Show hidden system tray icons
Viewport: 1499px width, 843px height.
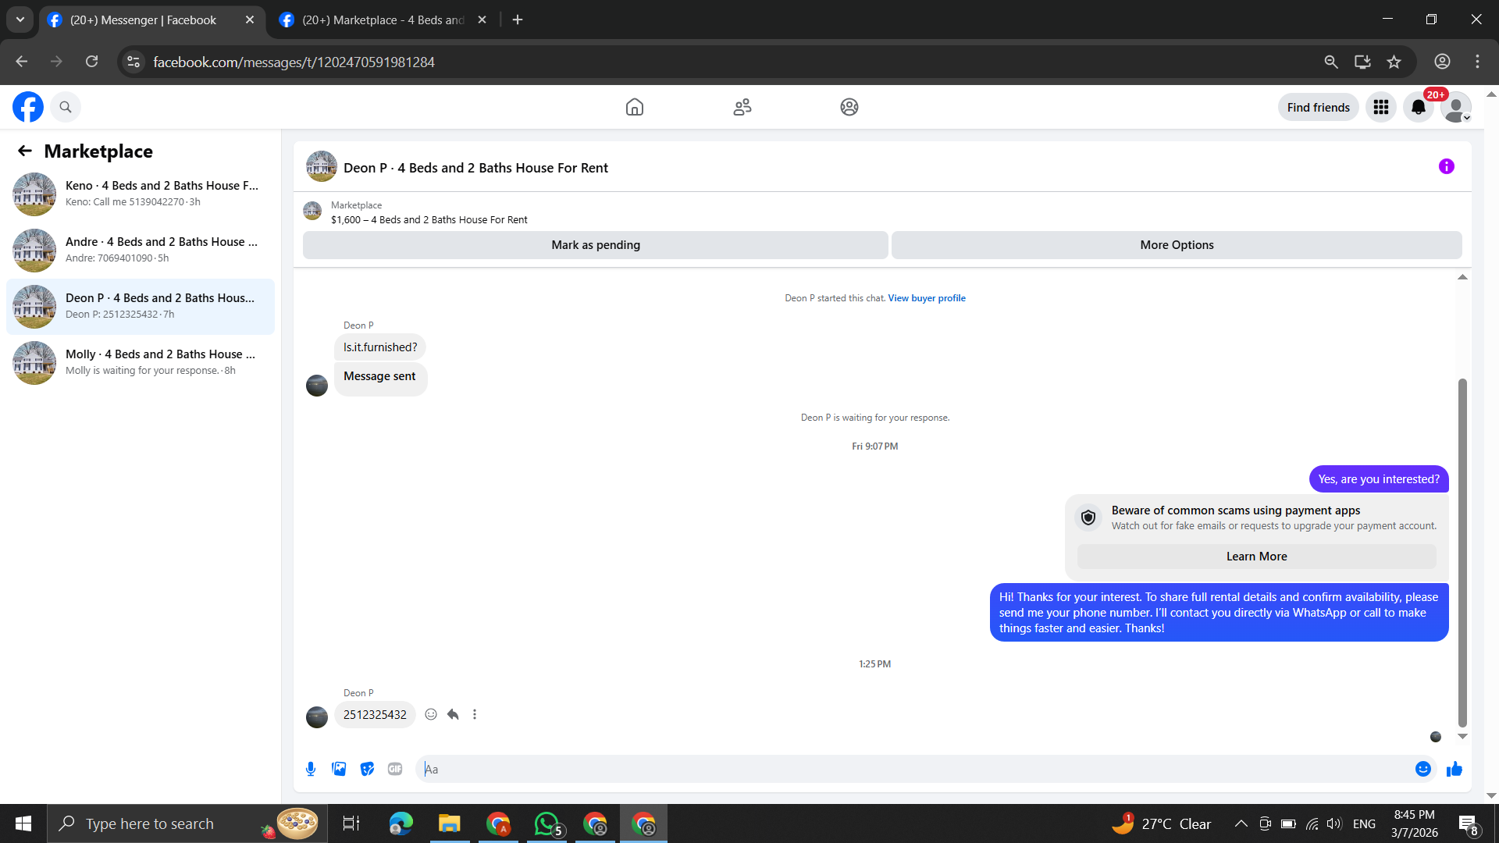1241,823
